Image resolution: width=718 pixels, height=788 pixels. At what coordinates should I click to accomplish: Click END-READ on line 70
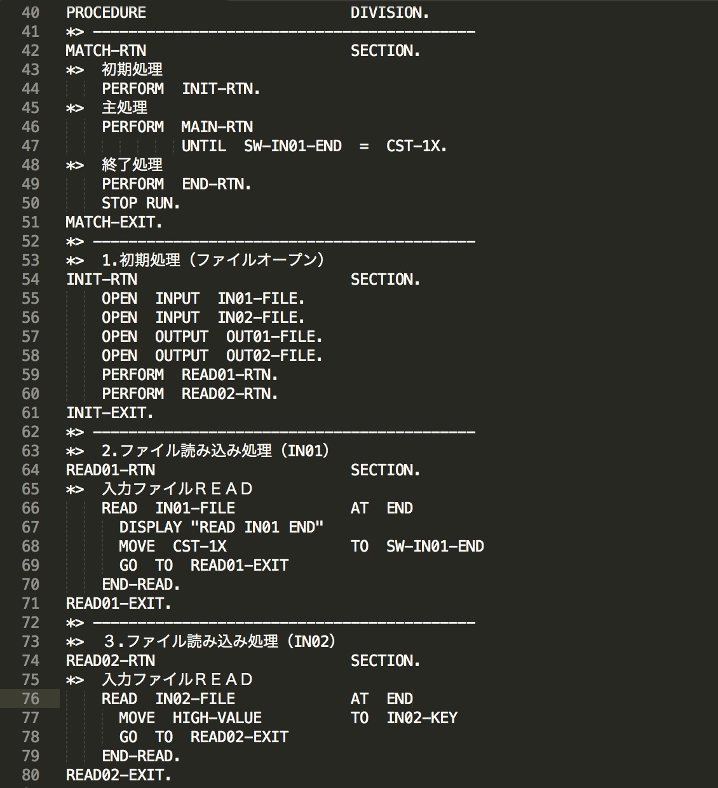pyautogui.click(x=141, y=585)
